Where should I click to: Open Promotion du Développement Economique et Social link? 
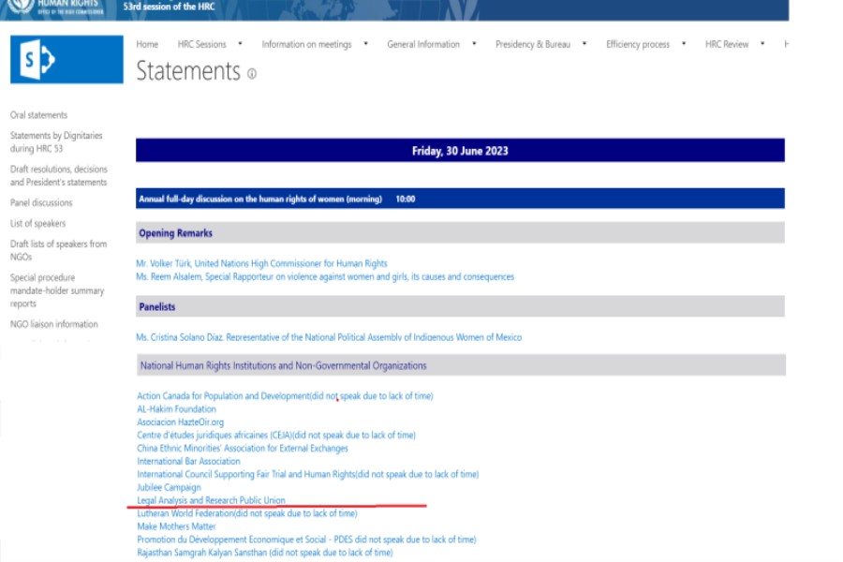tap(306, 540)
